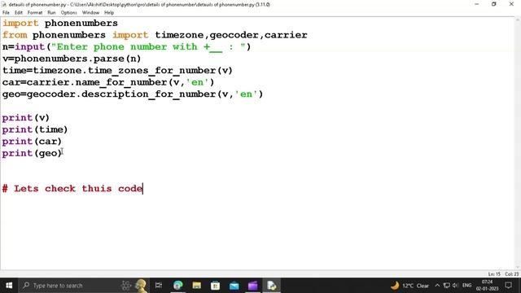Open the Mail app from the taskbar
The width and height of the screenshot is (521, 293).
pyautogui.click(x=234, y=286)
